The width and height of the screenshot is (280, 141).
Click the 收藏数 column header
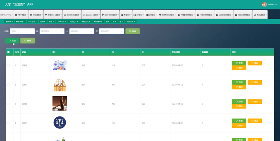pos(205,52)
